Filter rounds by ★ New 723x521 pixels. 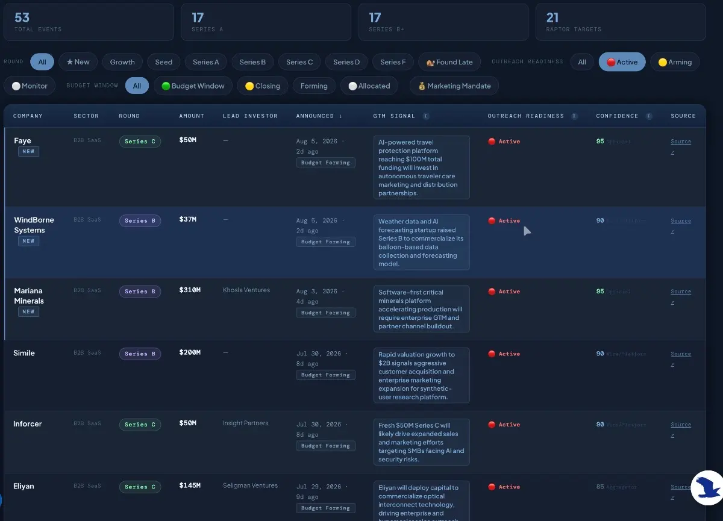[78, 62]
